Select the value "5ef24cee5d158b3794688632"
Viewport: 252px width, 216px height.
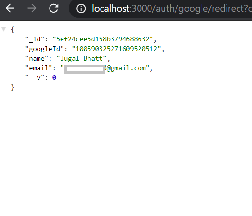pyautogui.click(x=103, y=39)
